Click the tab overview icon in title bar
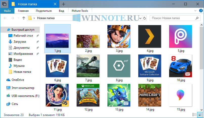The width and height of the screenshot is (204, 118). point(4,4)
